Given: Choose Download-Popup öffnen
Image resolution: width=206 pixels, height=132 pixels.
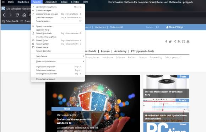Looking at the screenshot, I should [58, 37].
